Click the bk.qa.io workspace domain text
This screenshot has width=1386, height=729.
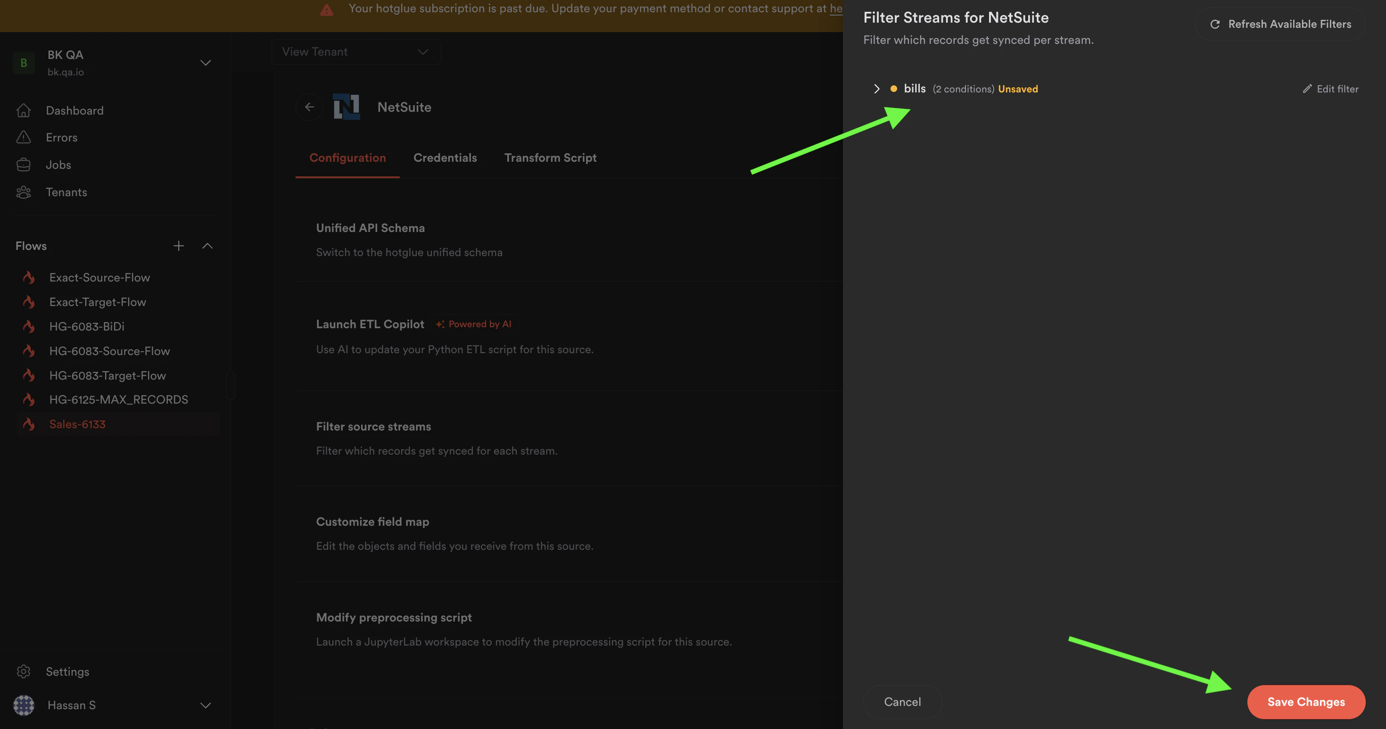(x=66, y=72)
